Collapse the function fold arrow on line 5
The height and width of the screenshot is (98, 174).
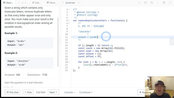69,21
